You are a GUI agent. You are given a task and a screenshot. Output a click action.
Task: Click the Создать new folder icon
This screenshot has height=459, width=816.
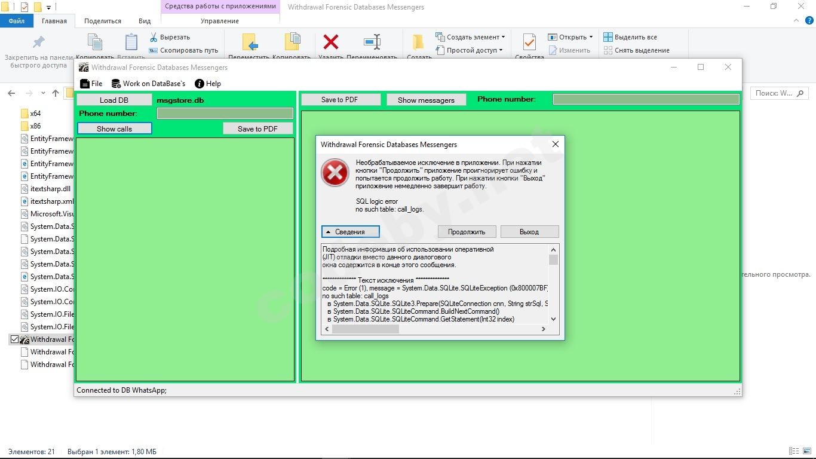tap(418, 42)
